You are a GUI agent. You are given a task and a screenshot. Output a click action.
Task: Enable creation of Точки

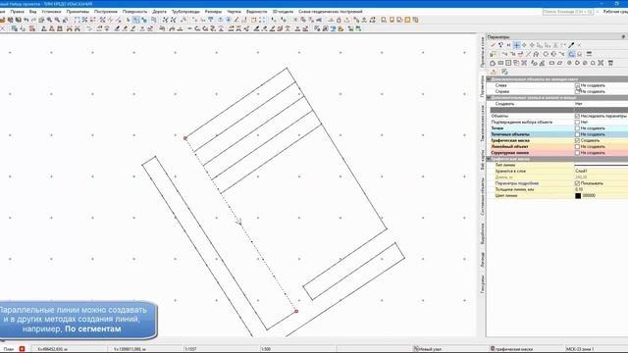[577, 128]
